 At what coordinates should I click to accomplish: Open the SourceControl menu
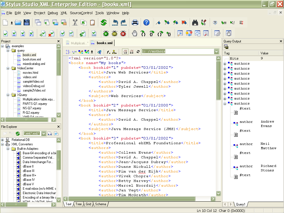click(x=81, y=13)
